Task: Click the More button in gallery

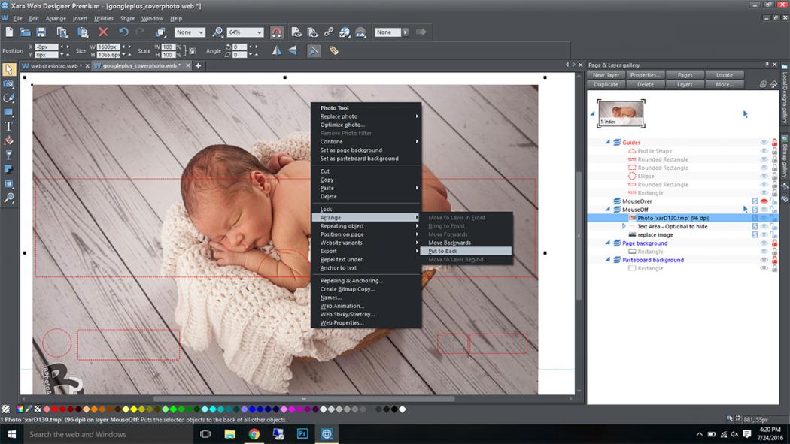Action: pos(725,84)
